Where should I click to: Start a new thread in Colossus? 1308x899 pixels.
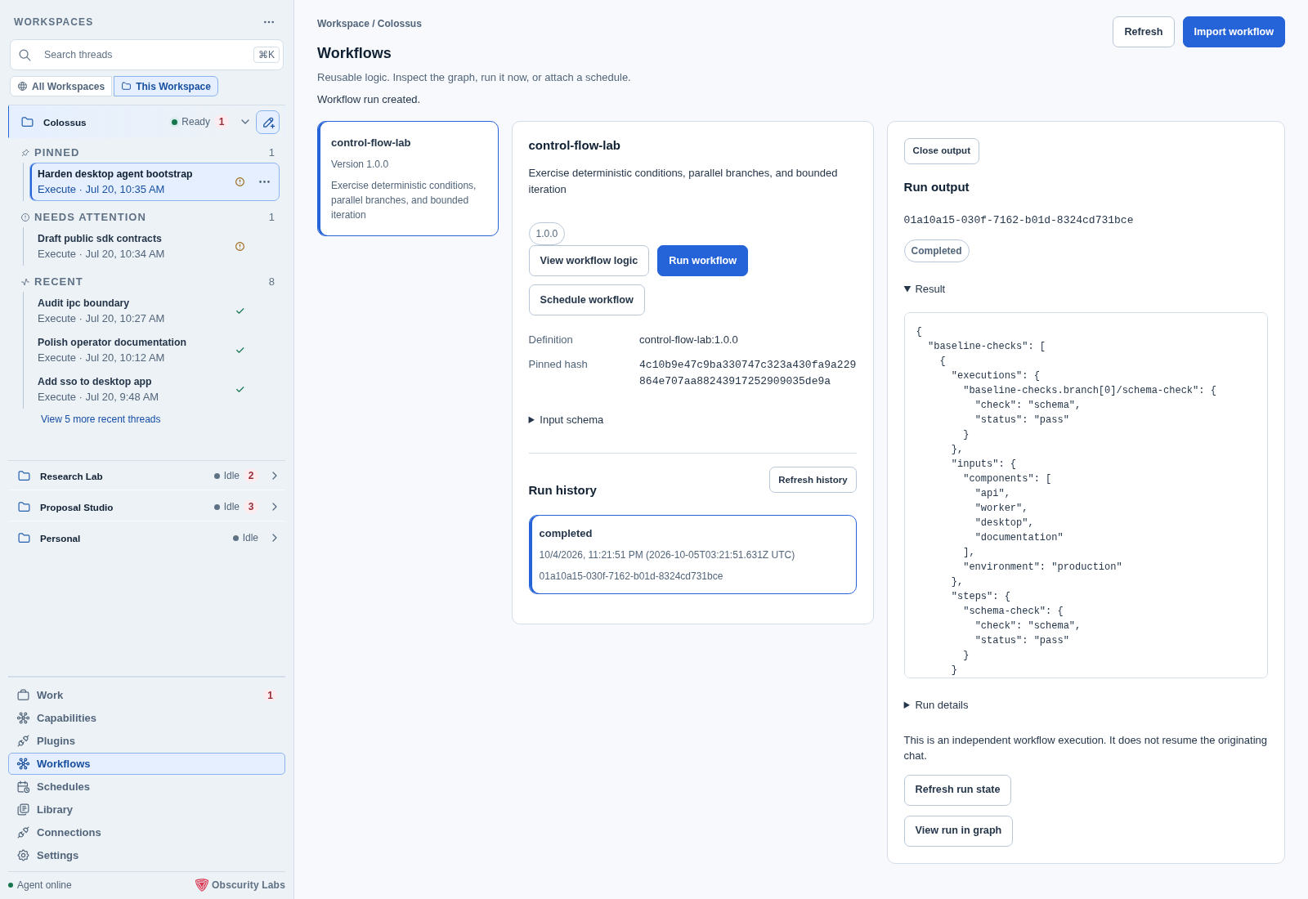267,122
